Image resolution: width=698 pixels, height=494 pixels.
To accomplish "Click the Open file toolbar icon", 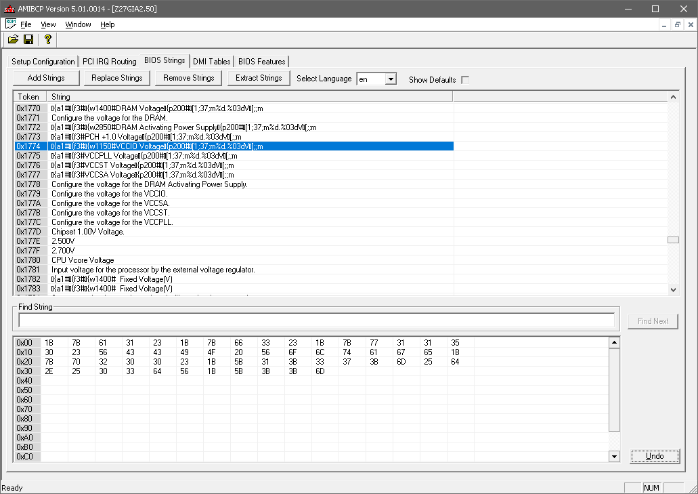I will click(14, 40).
